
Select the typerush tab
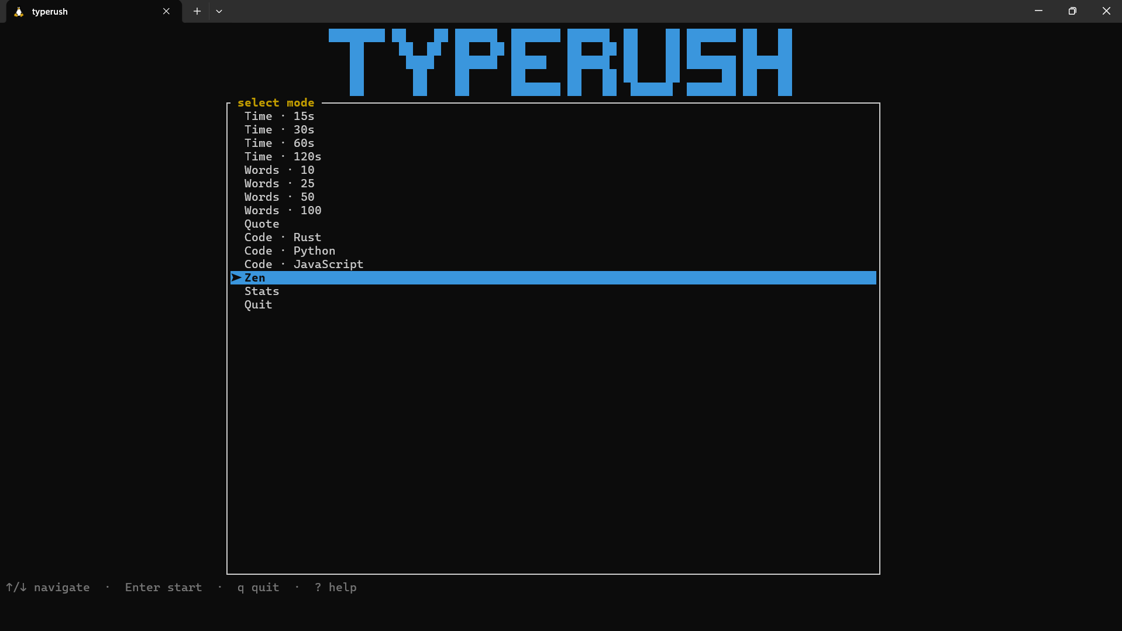(x=94, y=12)
